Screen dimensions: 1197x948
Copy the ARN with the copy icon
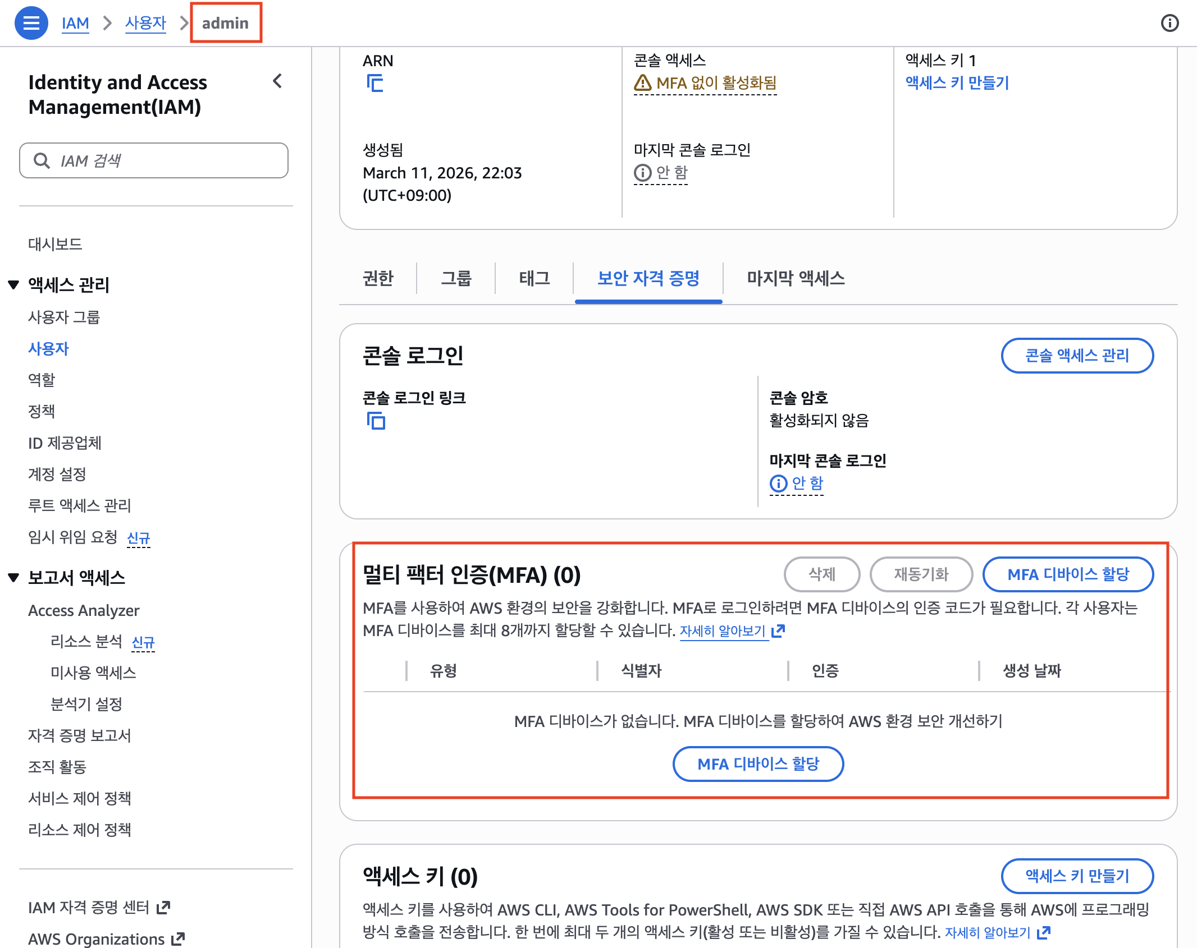(374, 83)
